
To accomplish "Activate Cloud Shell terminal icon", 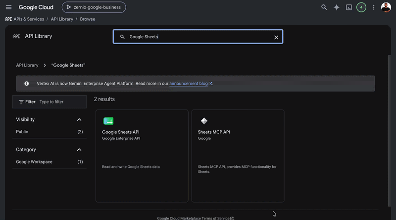I will [x=349, y=7].
